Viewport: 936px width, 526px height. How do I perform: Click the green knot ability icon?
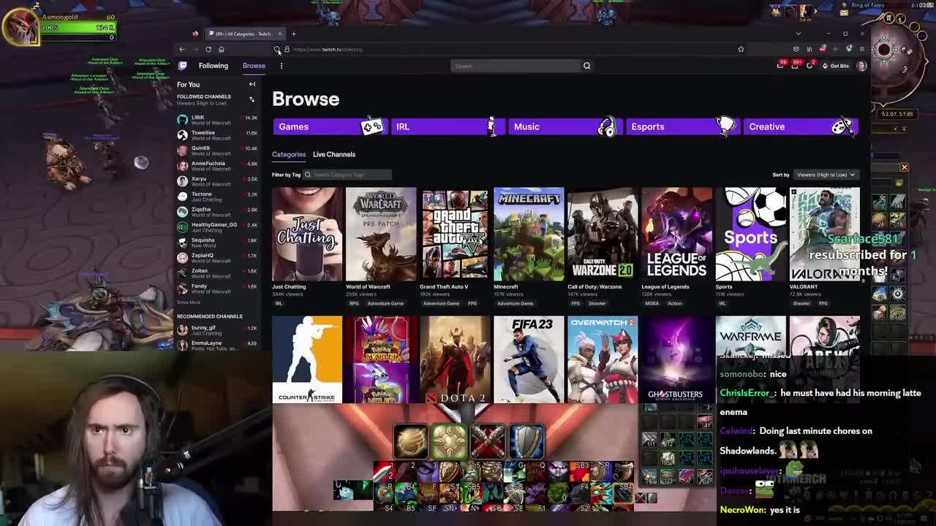coord(449,441)
